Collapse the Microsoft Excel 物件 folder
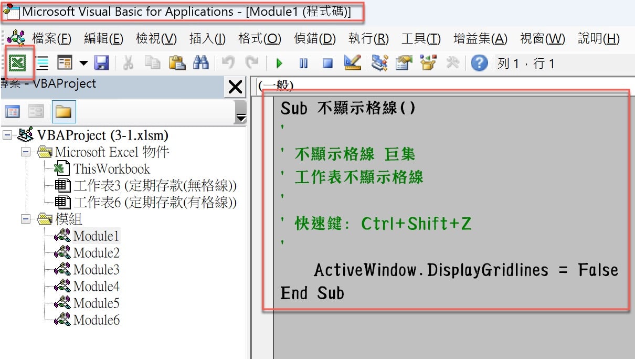The image size is (635, 359). [26, 152]
